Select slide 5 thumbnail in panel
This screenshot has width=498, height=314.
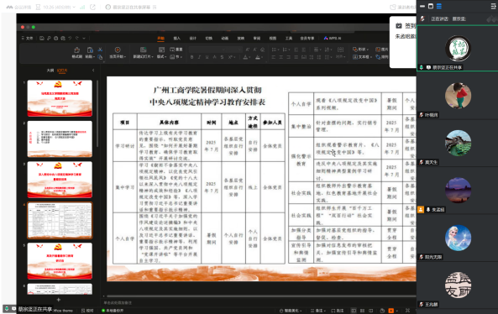point(60,261)
